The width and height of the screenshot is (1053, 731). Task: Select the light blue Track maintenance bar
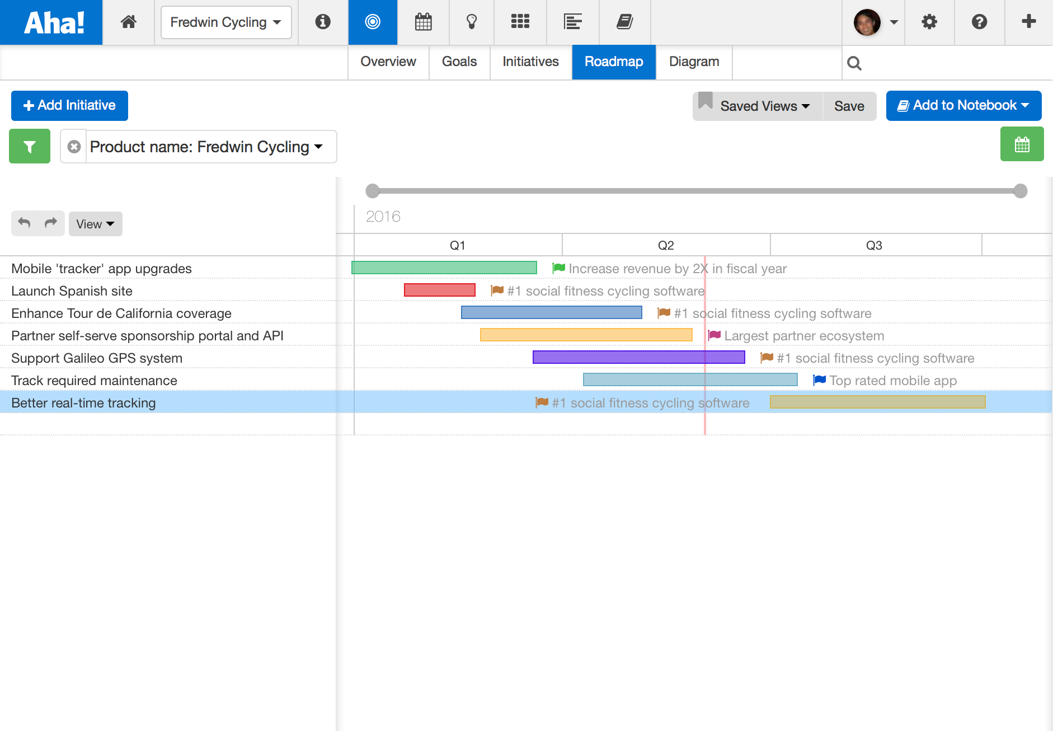point(690,379)
